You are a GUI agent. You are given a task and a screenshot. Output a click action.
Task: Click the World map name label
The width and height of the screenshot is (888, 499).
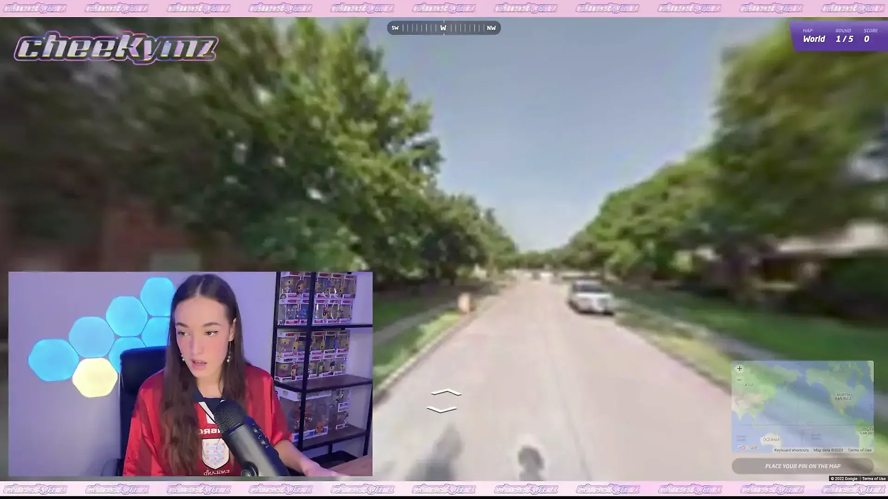coord(814,39)
